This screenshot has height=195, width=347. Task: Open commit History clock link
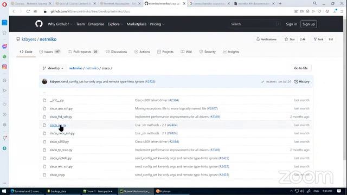302,82
